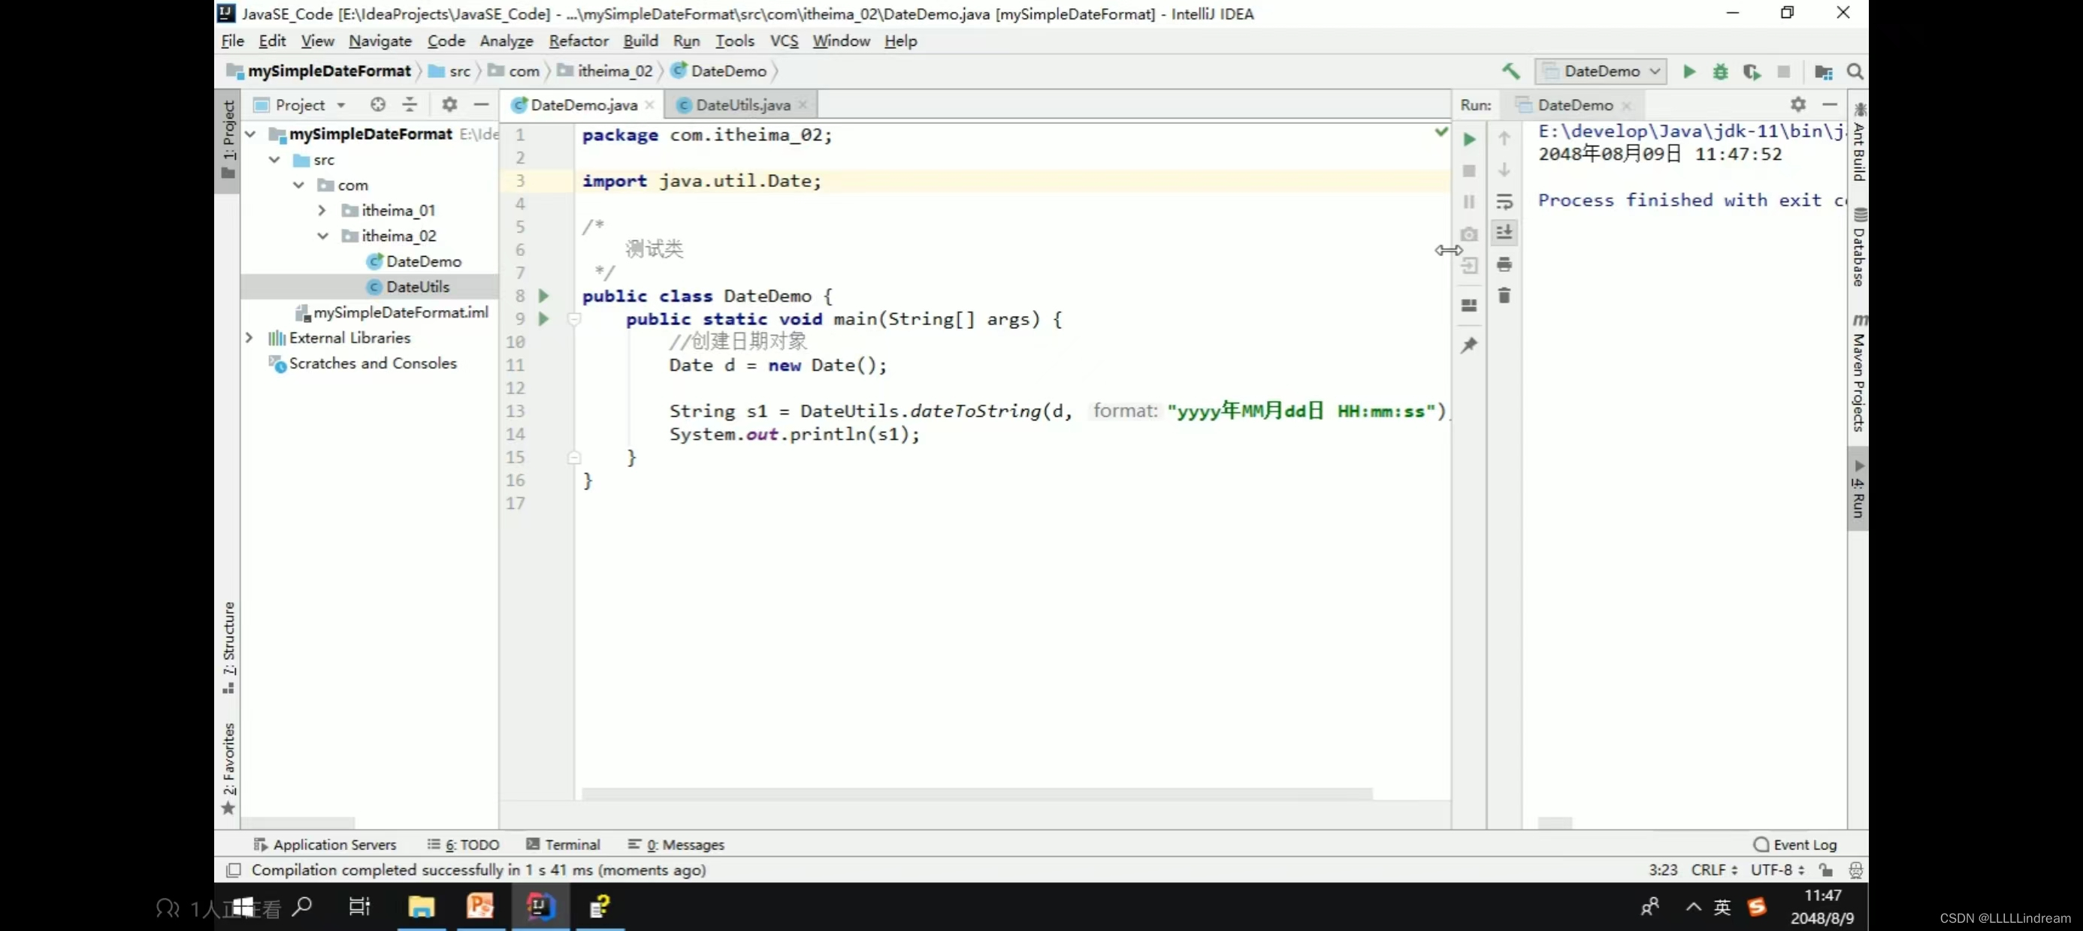
Task: Pin the Run tool window tab
Action: tap(1469, 345)
